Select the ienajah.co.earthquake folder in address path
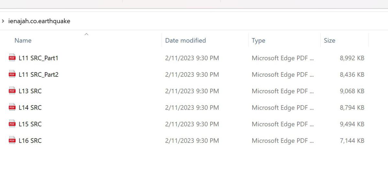388x170 pixels. [39, 21]
